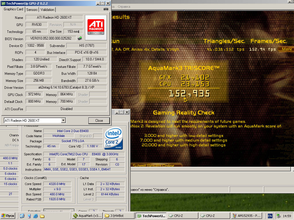Image resolution: width=294 pixels, height=220 pixels.
Task: Switch to the first CPU-Z taskbar button
Action: pos(183,216)
